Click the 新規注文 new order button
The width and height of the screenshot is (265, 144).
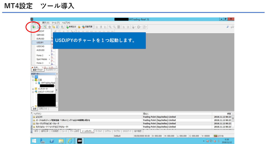pyautogui.click(x=71, y=27)
